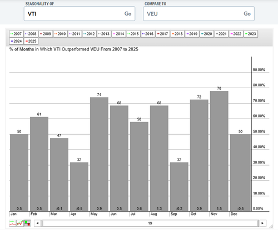Toggle the 2024 year legend
This screenshot has width=278, height=230.
[16, 41]
